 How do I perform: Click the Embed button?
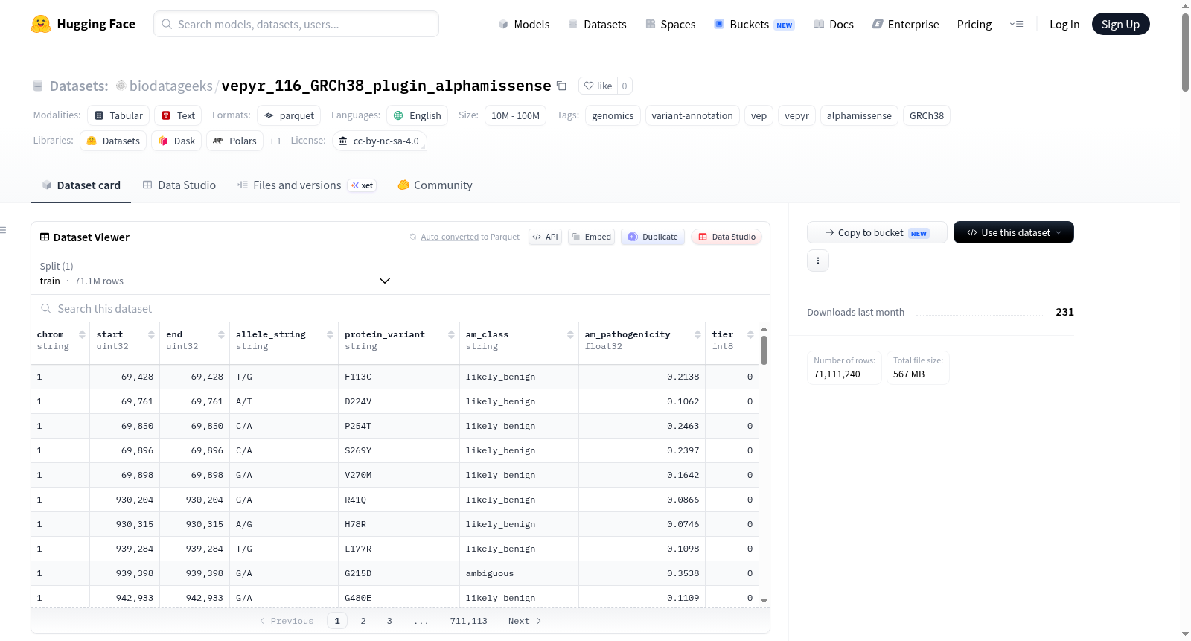(x=591, y=237)
